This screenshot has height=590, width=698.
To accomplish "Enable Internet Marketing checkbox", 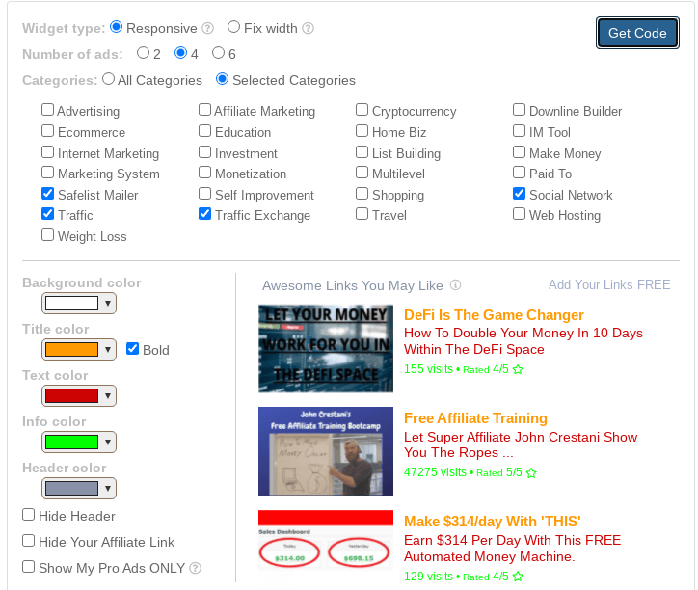I will [x=47, y=152].
